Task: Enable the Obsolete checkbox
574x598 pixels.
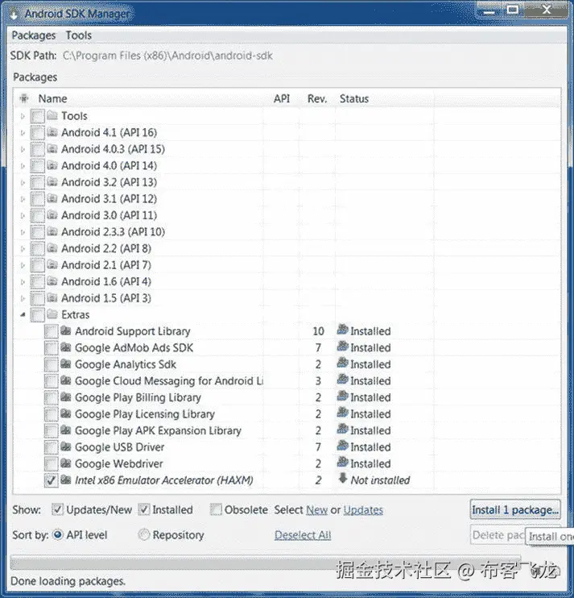Action: point(216,509)
